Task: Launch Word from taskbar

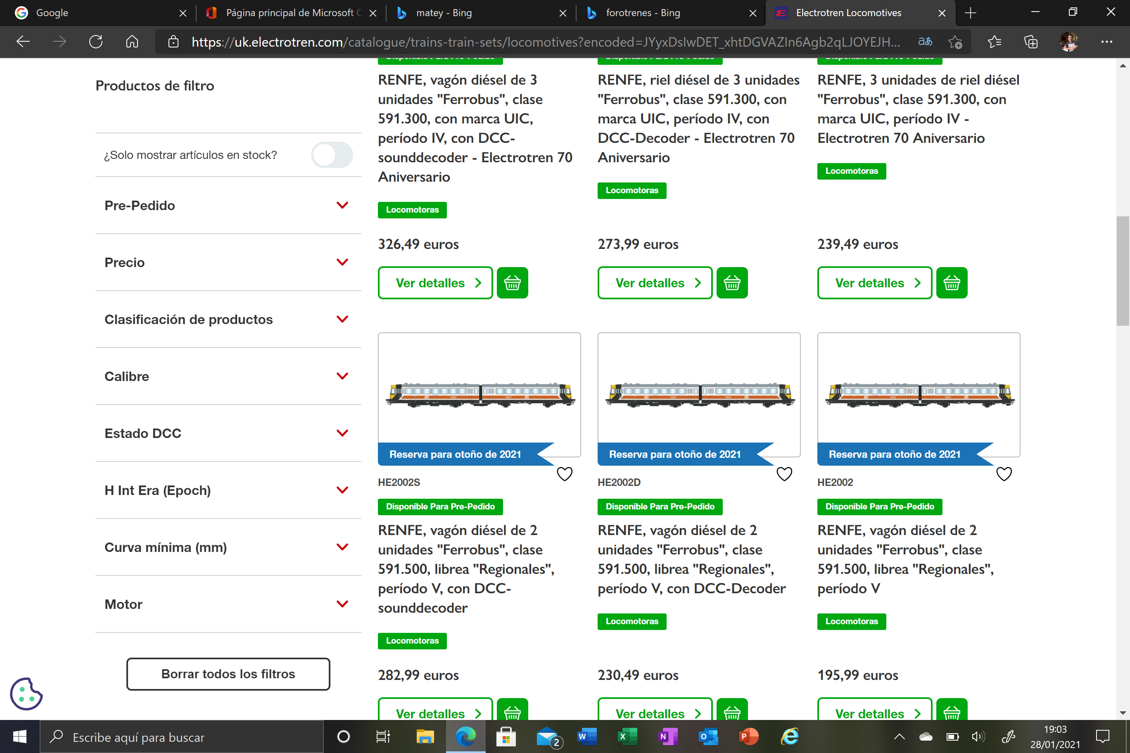Action: point(586,736)
